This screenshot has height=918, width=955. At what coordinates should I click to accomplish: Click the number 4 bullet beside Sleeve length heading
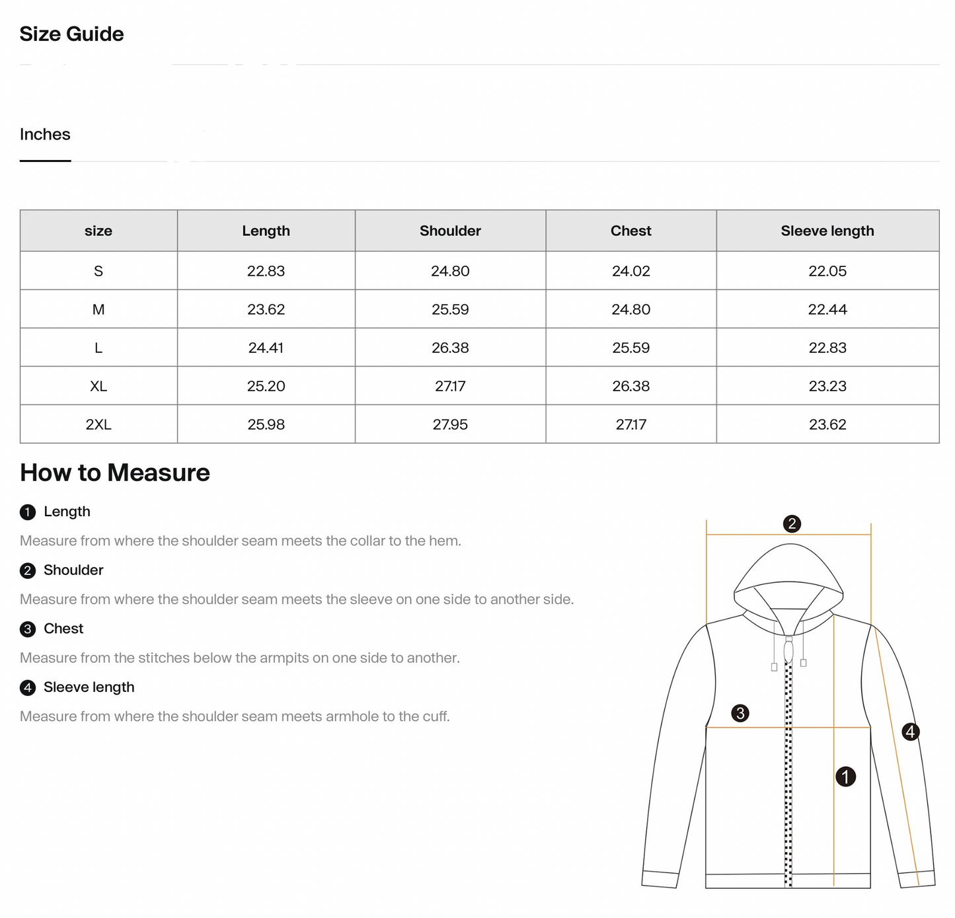click(x=28, y=688)
